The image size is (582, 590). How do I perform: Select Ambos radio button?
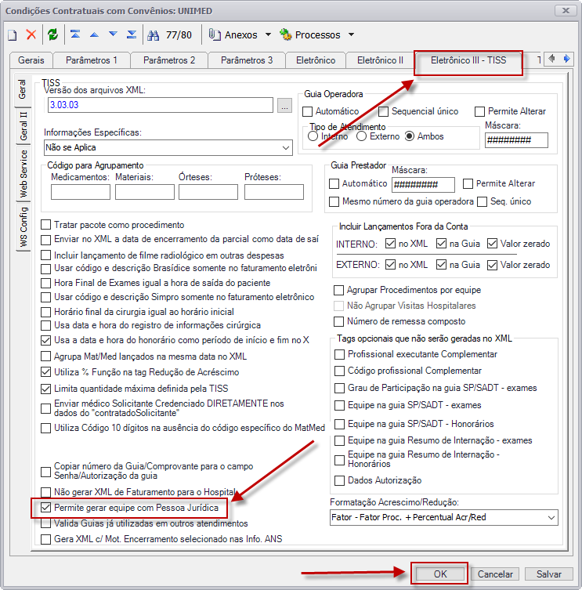(410, 136)
